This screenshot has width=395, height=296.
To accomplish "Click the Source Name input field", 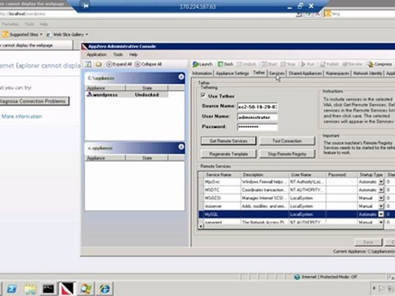I will click(x=257, y=107).
